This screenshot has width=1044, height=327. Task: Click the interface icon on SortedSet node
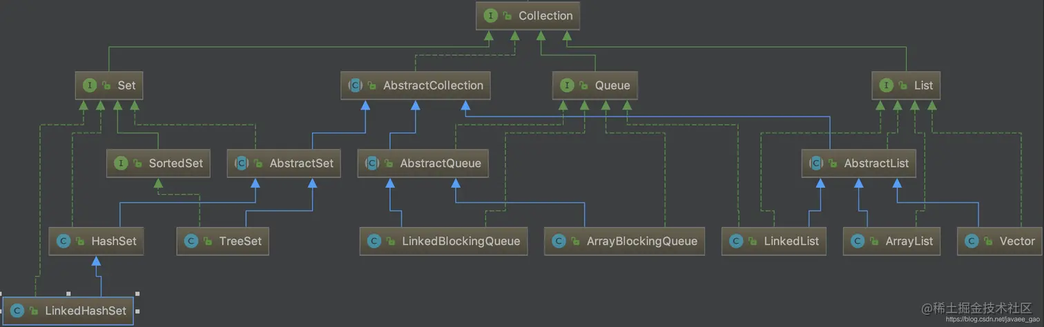click(122, 163)
